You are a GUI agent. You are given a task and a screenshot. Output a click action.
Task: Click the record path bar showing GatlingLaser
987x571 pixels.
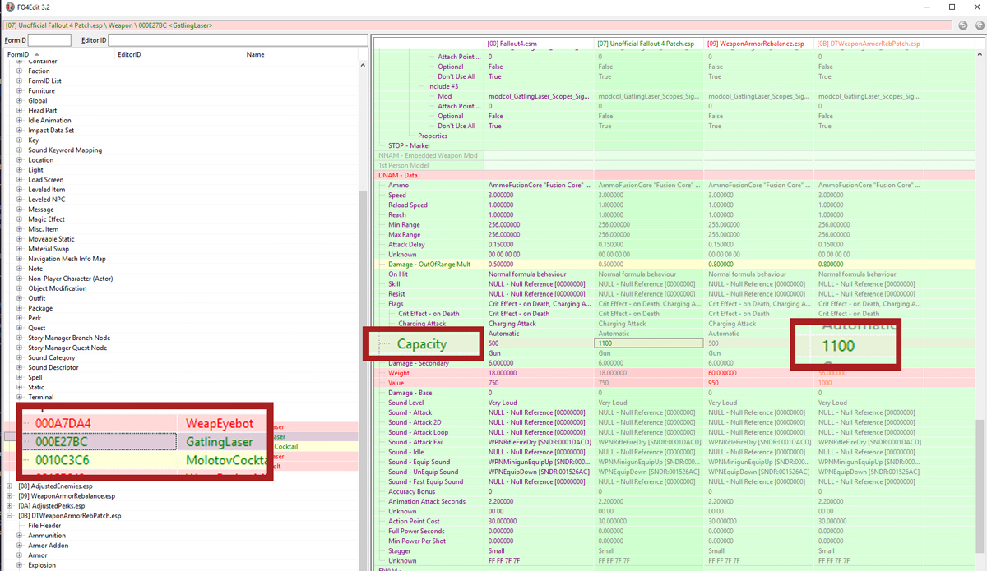tap(477, 25)
